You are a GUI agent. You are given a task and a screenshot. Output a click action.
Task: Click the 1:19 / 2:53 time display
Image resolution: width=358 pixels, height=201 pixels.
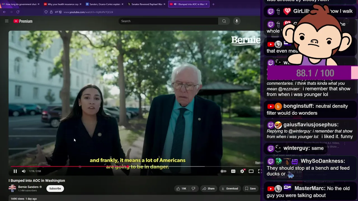[35, 171]
